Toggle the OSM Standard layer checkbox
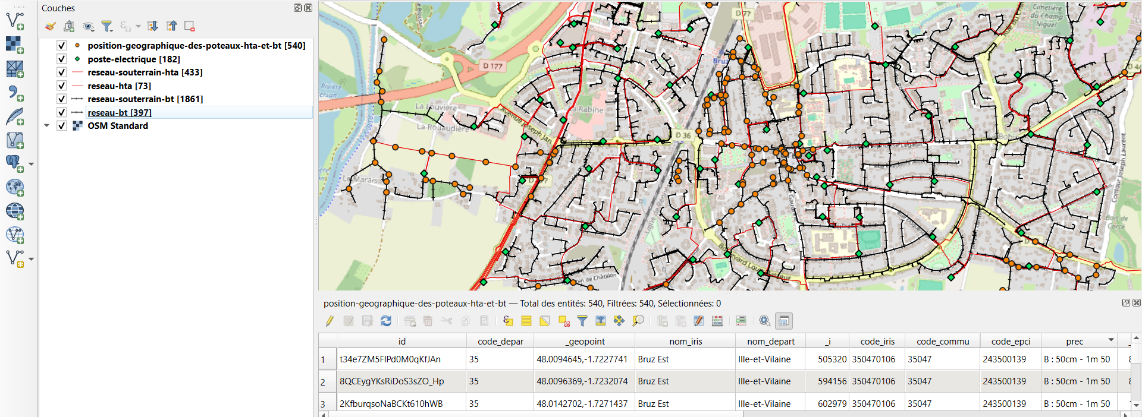Image resolution: width=1142 pixels, height=417 pixels. tap(61, 126)
